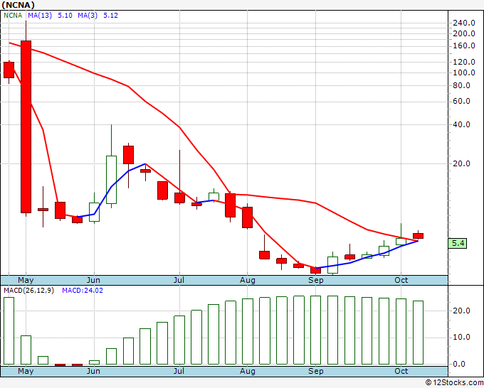Screen dimensions: 484x388
Task: Click the MACD(26,12,9) indicator label
Action: coord(28,291)
